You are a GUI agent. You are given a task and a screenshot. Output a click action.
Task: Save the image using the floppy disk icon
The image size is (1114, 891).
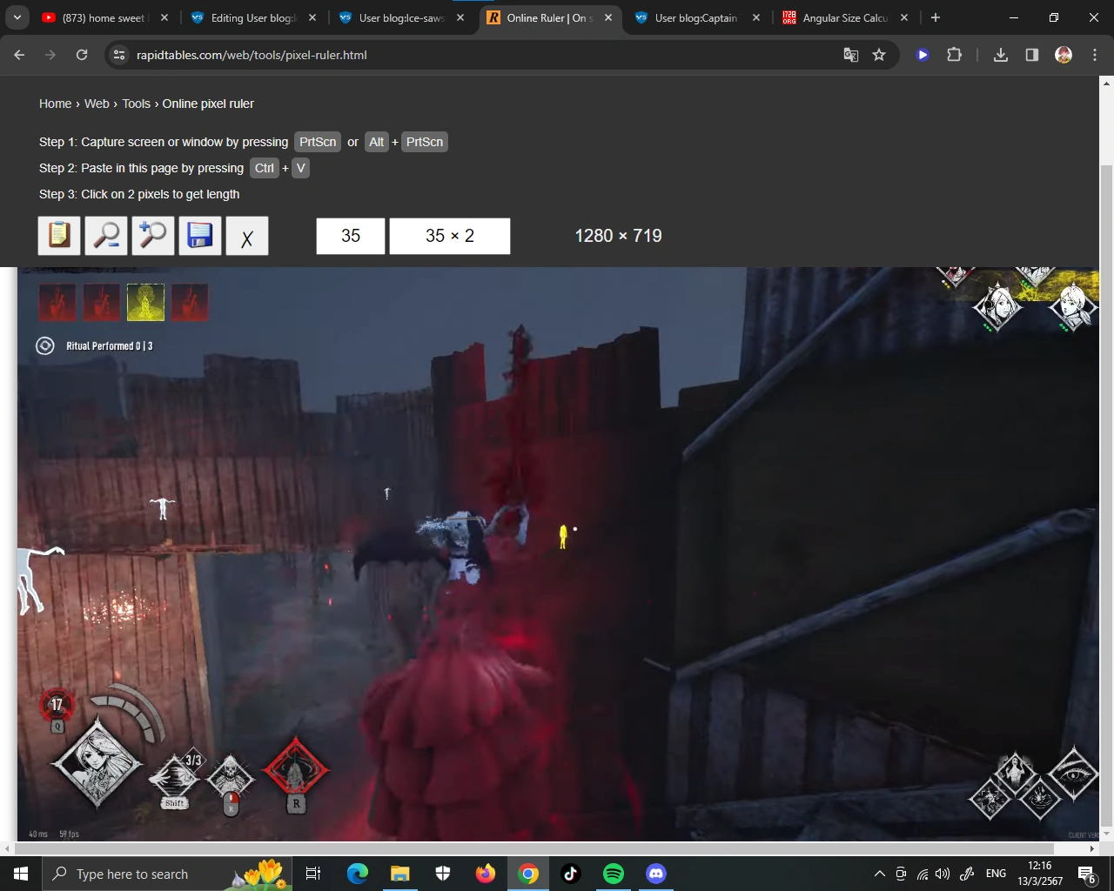click(x=200, y=236)
